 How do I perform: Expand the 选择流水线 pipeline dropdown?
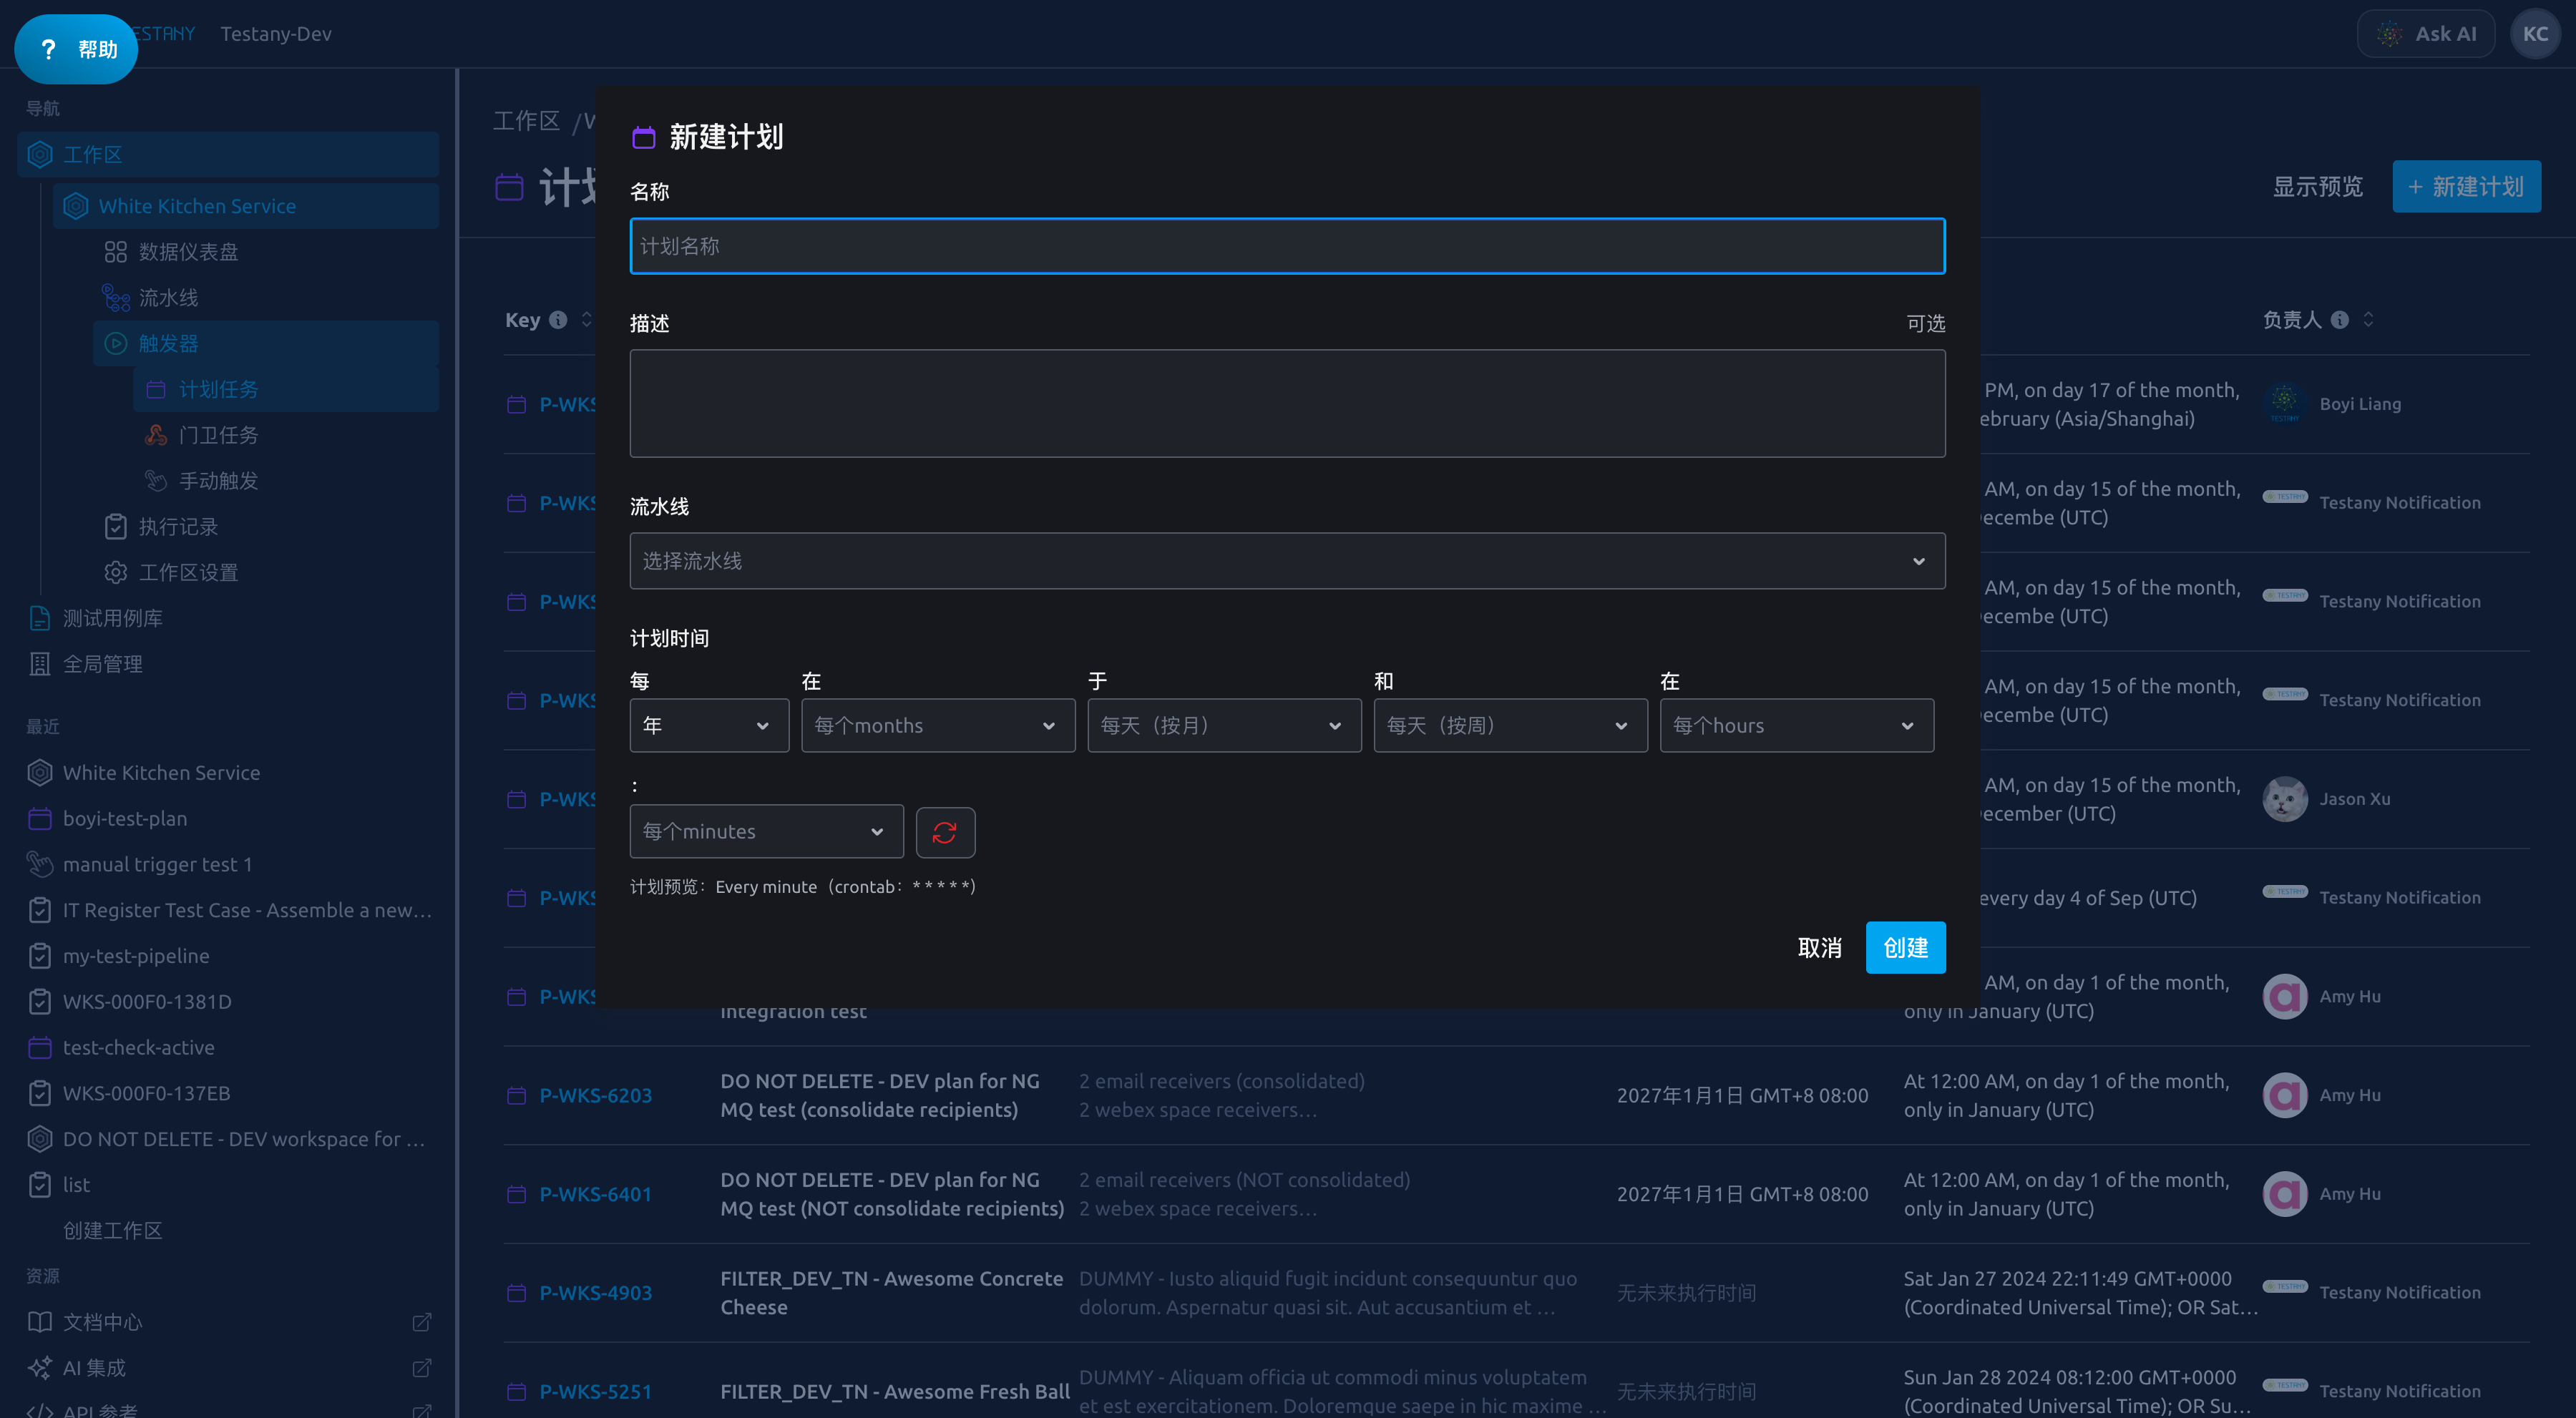pyautogui.click(x=1287, y=561)
